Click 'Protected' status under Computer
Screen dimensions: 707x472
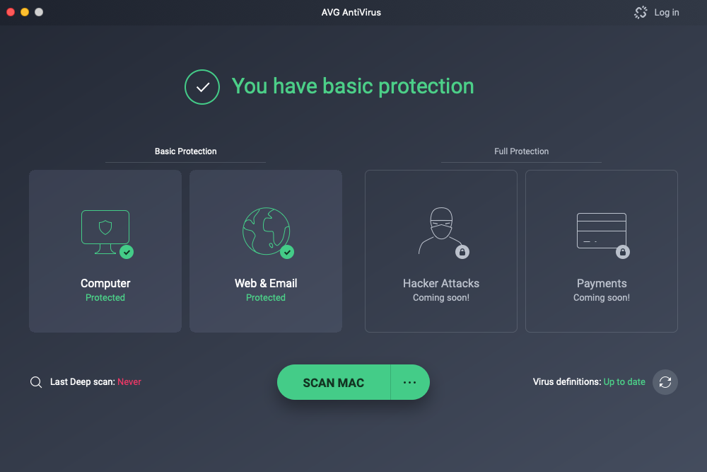(x=105, y=297)
